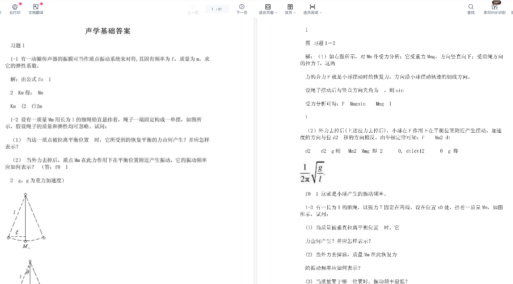Viewport: 513px width, 284px height.
Task: Click the pendulum diagram labeled M
Action: point(26,220)
